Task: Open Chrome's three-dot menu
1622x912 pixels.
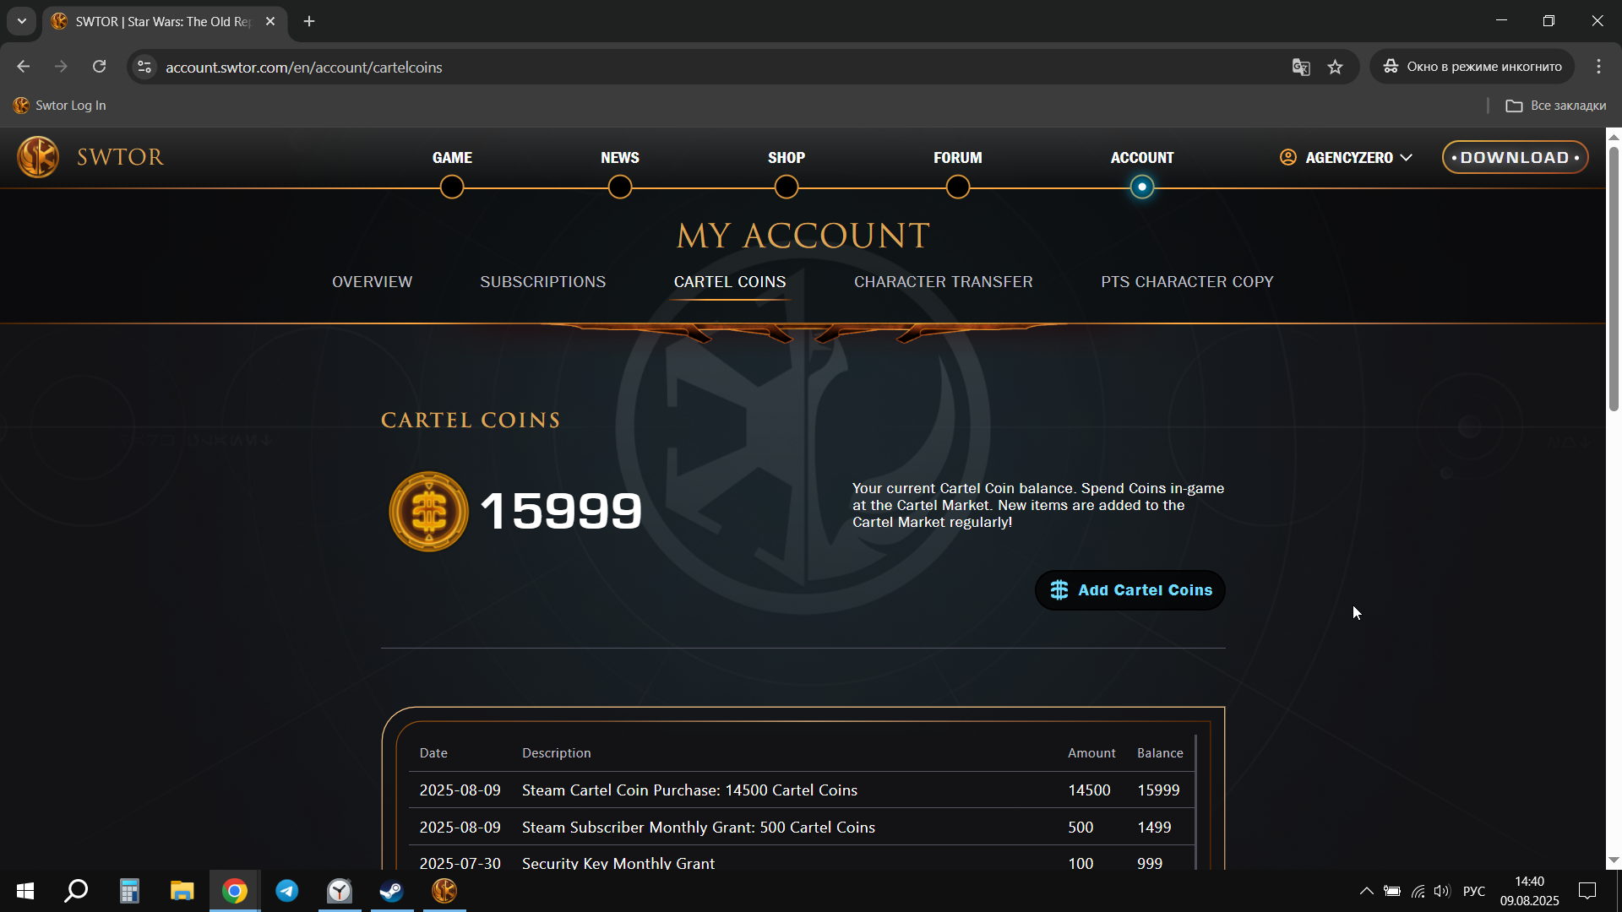Action: [x=1598, y=67]
